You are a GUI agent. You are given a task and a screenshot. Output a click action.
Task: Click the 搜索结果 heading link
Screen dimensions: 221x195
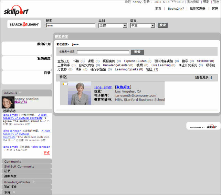[x=62, y=37]
